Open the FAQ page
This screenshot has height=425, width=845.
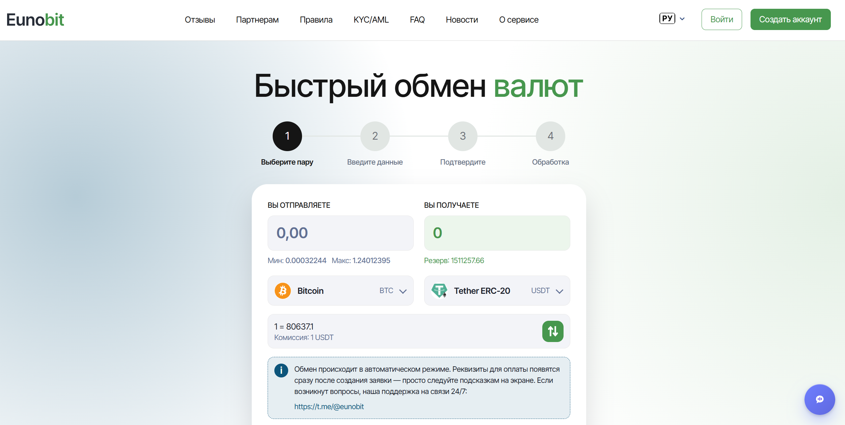[x=417, y=20]
